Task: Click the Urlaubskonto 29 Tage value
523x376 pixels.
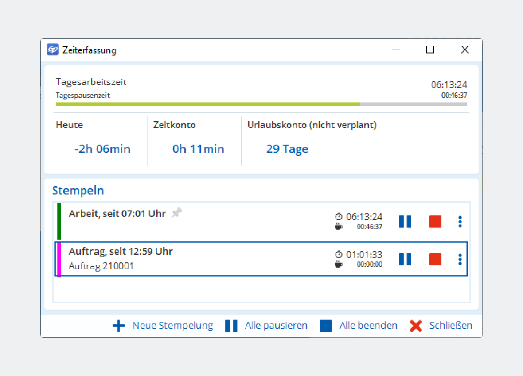Action: (x=287, y=149)
